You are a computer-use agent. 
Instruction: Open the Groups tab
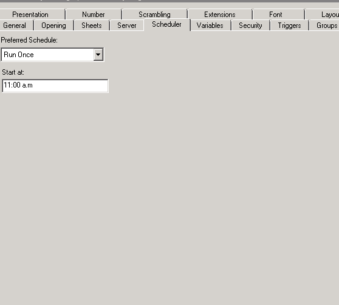(326, 26)
